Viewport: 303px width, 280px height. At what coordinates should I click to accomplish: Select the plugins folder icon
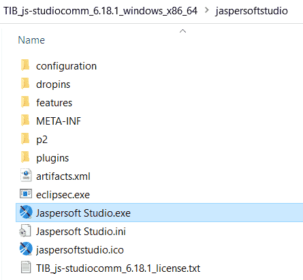click(25, 157)
